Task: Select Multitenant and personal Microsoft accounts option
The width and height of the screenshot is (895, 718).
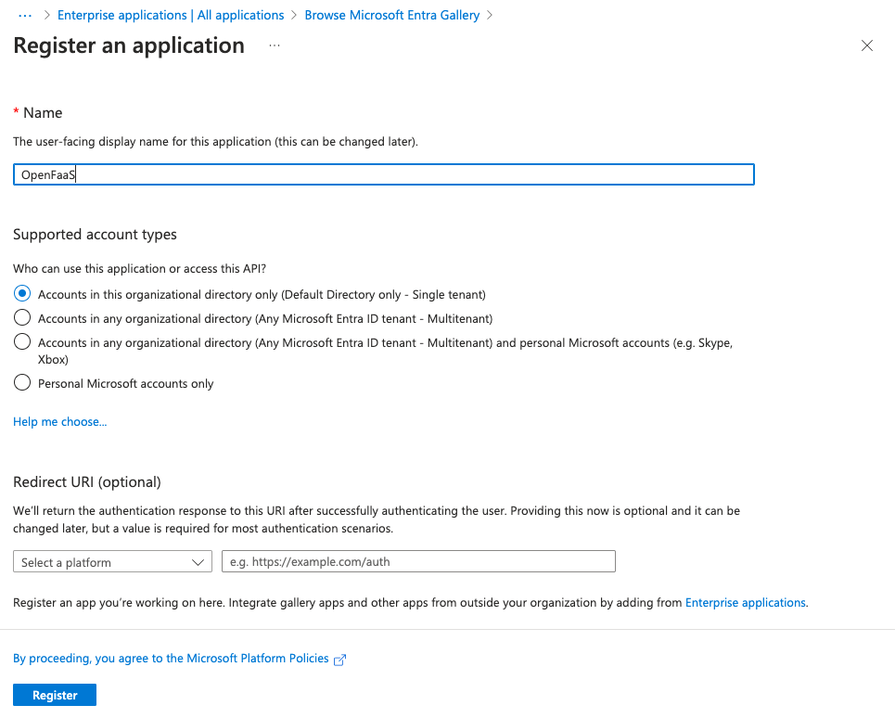Action: point(21,340)
